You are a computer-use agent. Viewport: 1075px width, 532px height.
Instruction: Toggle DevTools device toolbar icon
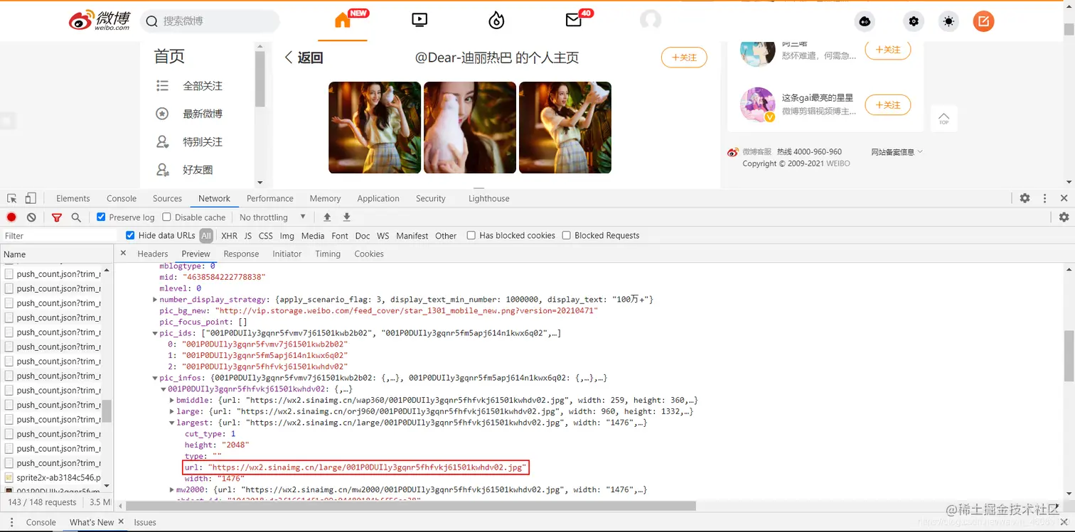point(31,198)
